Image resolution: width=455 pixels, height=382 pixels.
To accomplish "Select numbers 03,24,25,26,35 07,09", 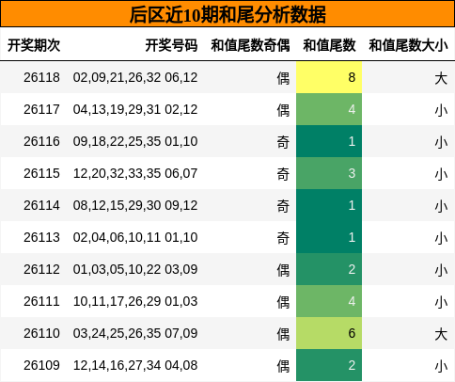I will (x=135, y=333).
